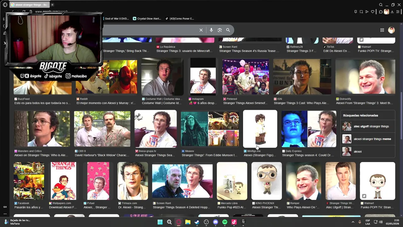
Task: Click 'Stranger Things Season 4's Russia Tease' caption
Action: [249, 51]
